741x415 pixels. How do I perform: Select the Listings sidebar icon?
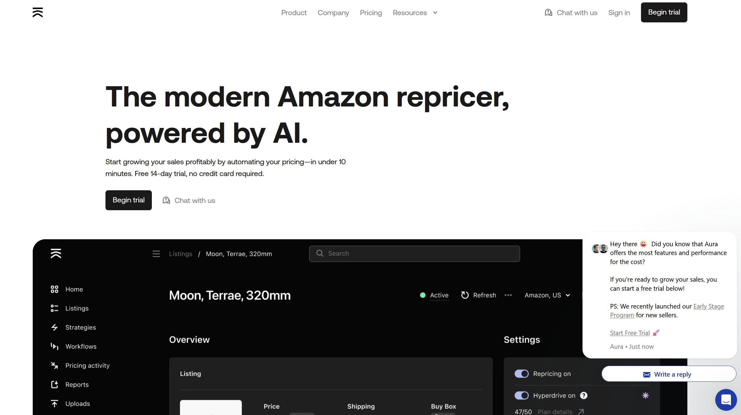tap(55, 308)
